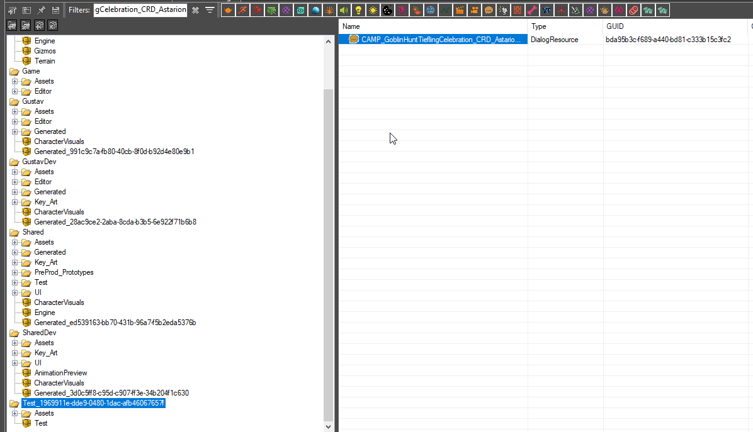Toggle the speech bubble dialog filter
753x432 pixels.
489,10
